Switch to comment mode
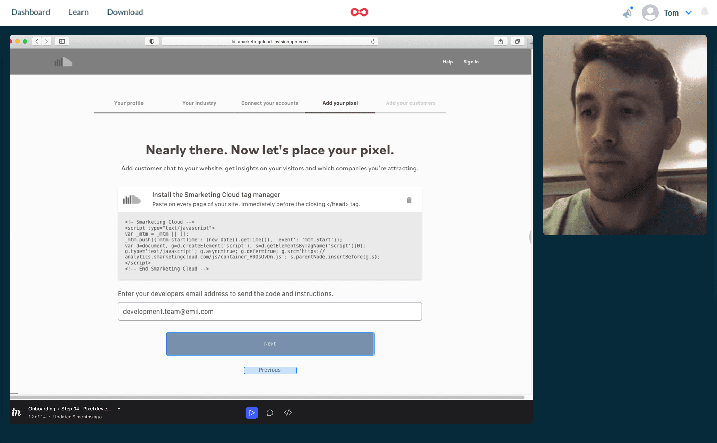 pyautogui.click(x=270, y=412)
